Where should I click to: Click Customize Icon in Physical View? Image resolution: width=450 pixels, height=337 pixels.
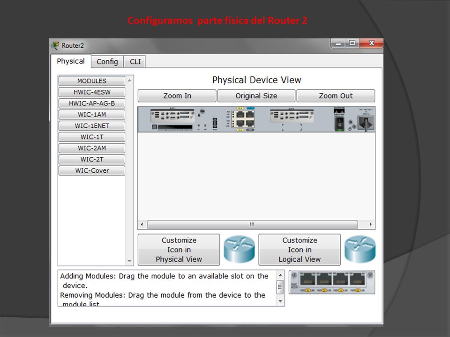(179, 249)
